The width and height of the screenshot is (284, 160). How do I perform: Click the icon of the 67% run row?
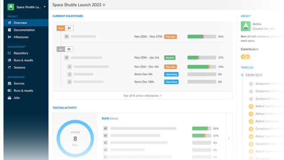tap(106, 136)
